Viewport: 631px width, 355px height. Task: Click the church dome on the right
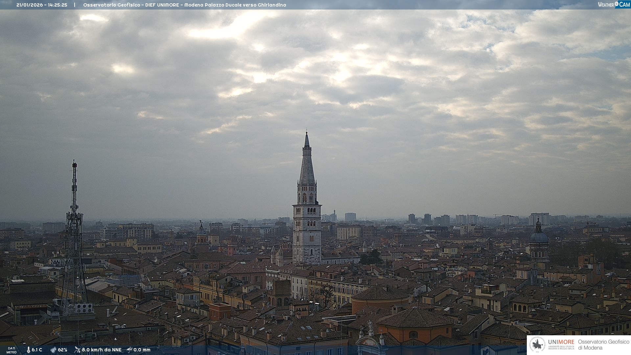click(x=539, y=237)
